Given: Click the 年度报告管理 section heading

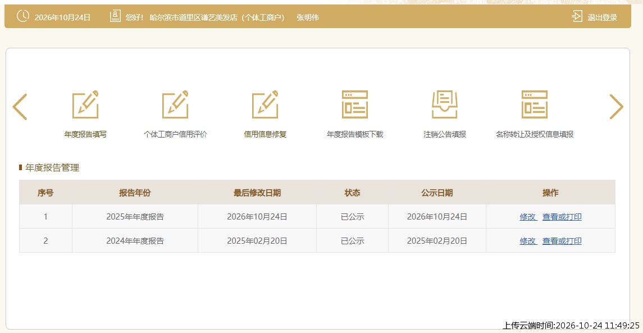Looking at the screenshot, I should [x=52, y=167].
